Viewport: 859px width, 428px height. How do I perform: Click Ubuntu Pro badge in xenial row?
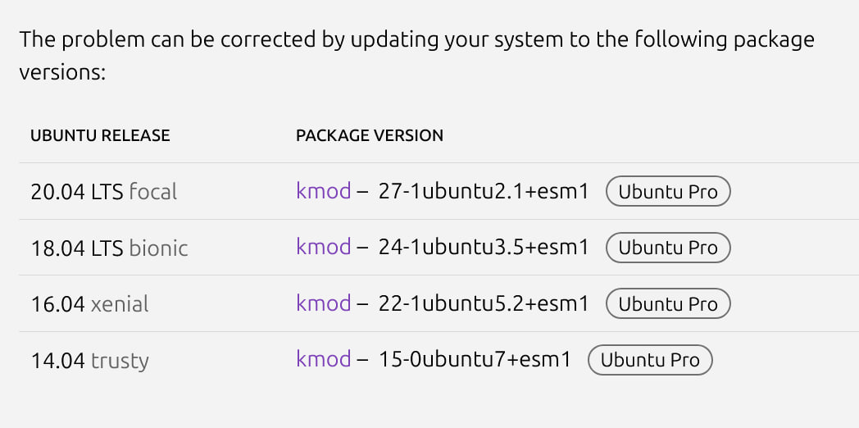point(668,303)
